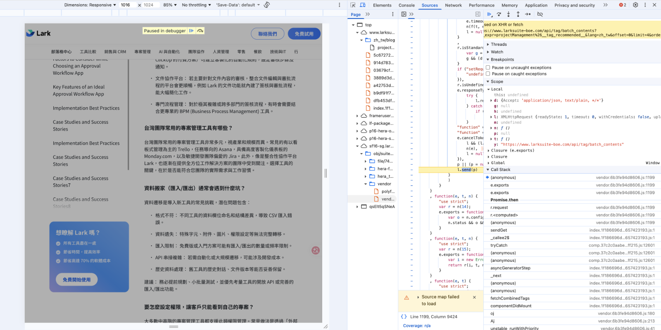Open the DevTools customize menu (three dots)
Image resolution: width=661 pixels, height=330 pixels.
pyautogui.click(x=645, y=5)
